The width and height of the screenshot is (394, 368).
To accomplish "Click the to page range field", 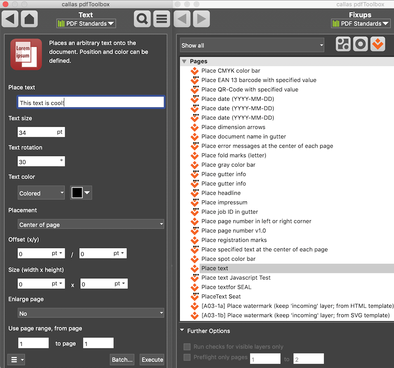I will (98, 343).
